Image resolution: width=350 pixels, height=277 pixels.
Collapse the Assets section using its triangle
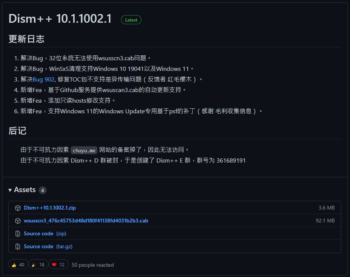[x=10, y=190]
